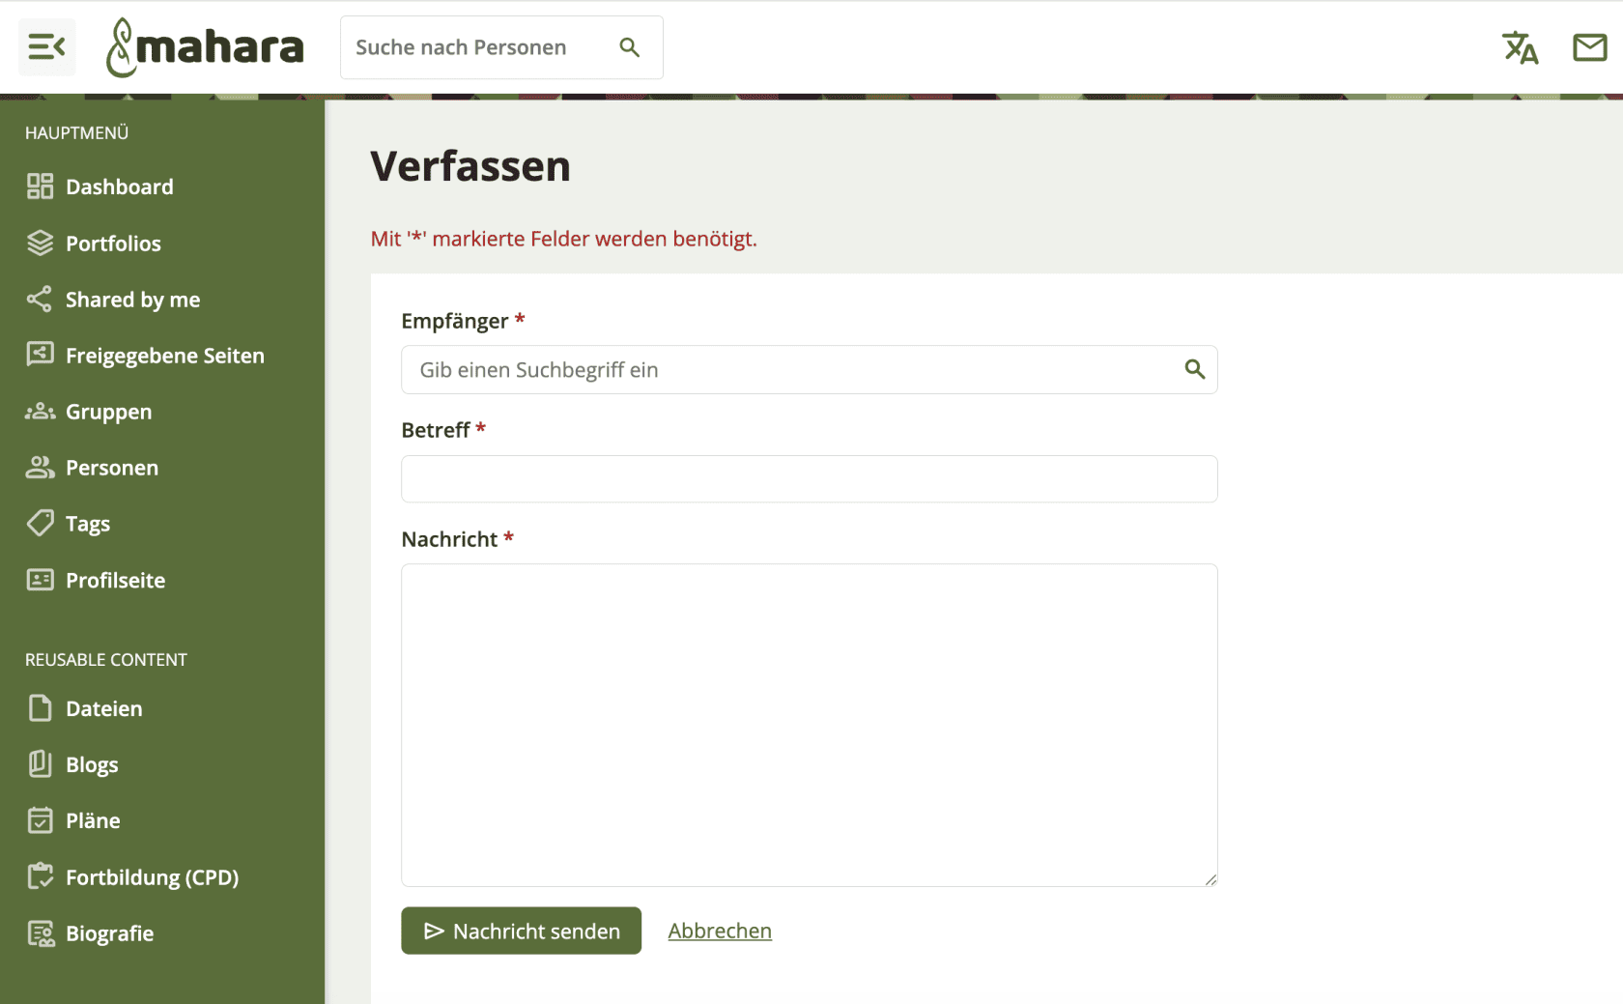Click the Profilseite card icon
Screen dimensions: 1623x1004
[x=40, y=580]
